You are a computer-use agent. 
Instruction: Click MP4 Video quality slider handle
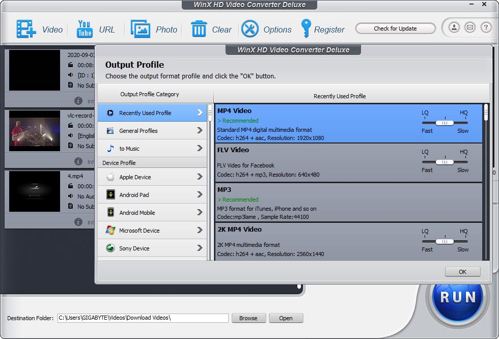tap(445, 123)
